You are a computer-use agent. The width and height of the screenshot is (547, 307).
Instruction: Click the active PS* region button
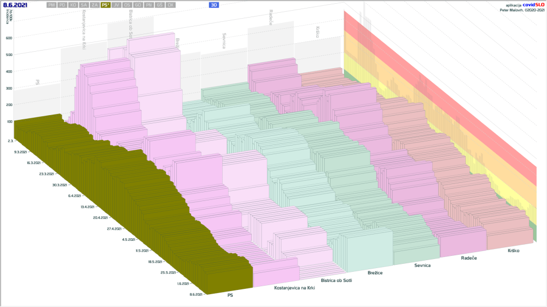pyautogui.click(x=106, y=5)
